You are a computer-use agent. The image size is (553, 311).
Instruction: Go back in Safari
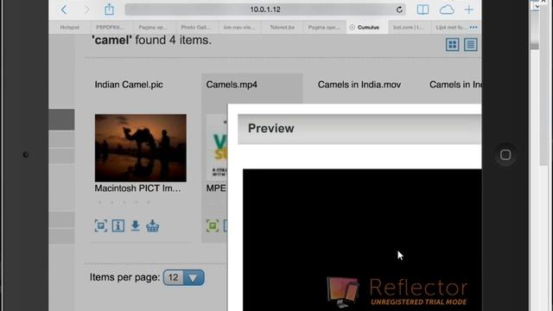pos(64,10)
